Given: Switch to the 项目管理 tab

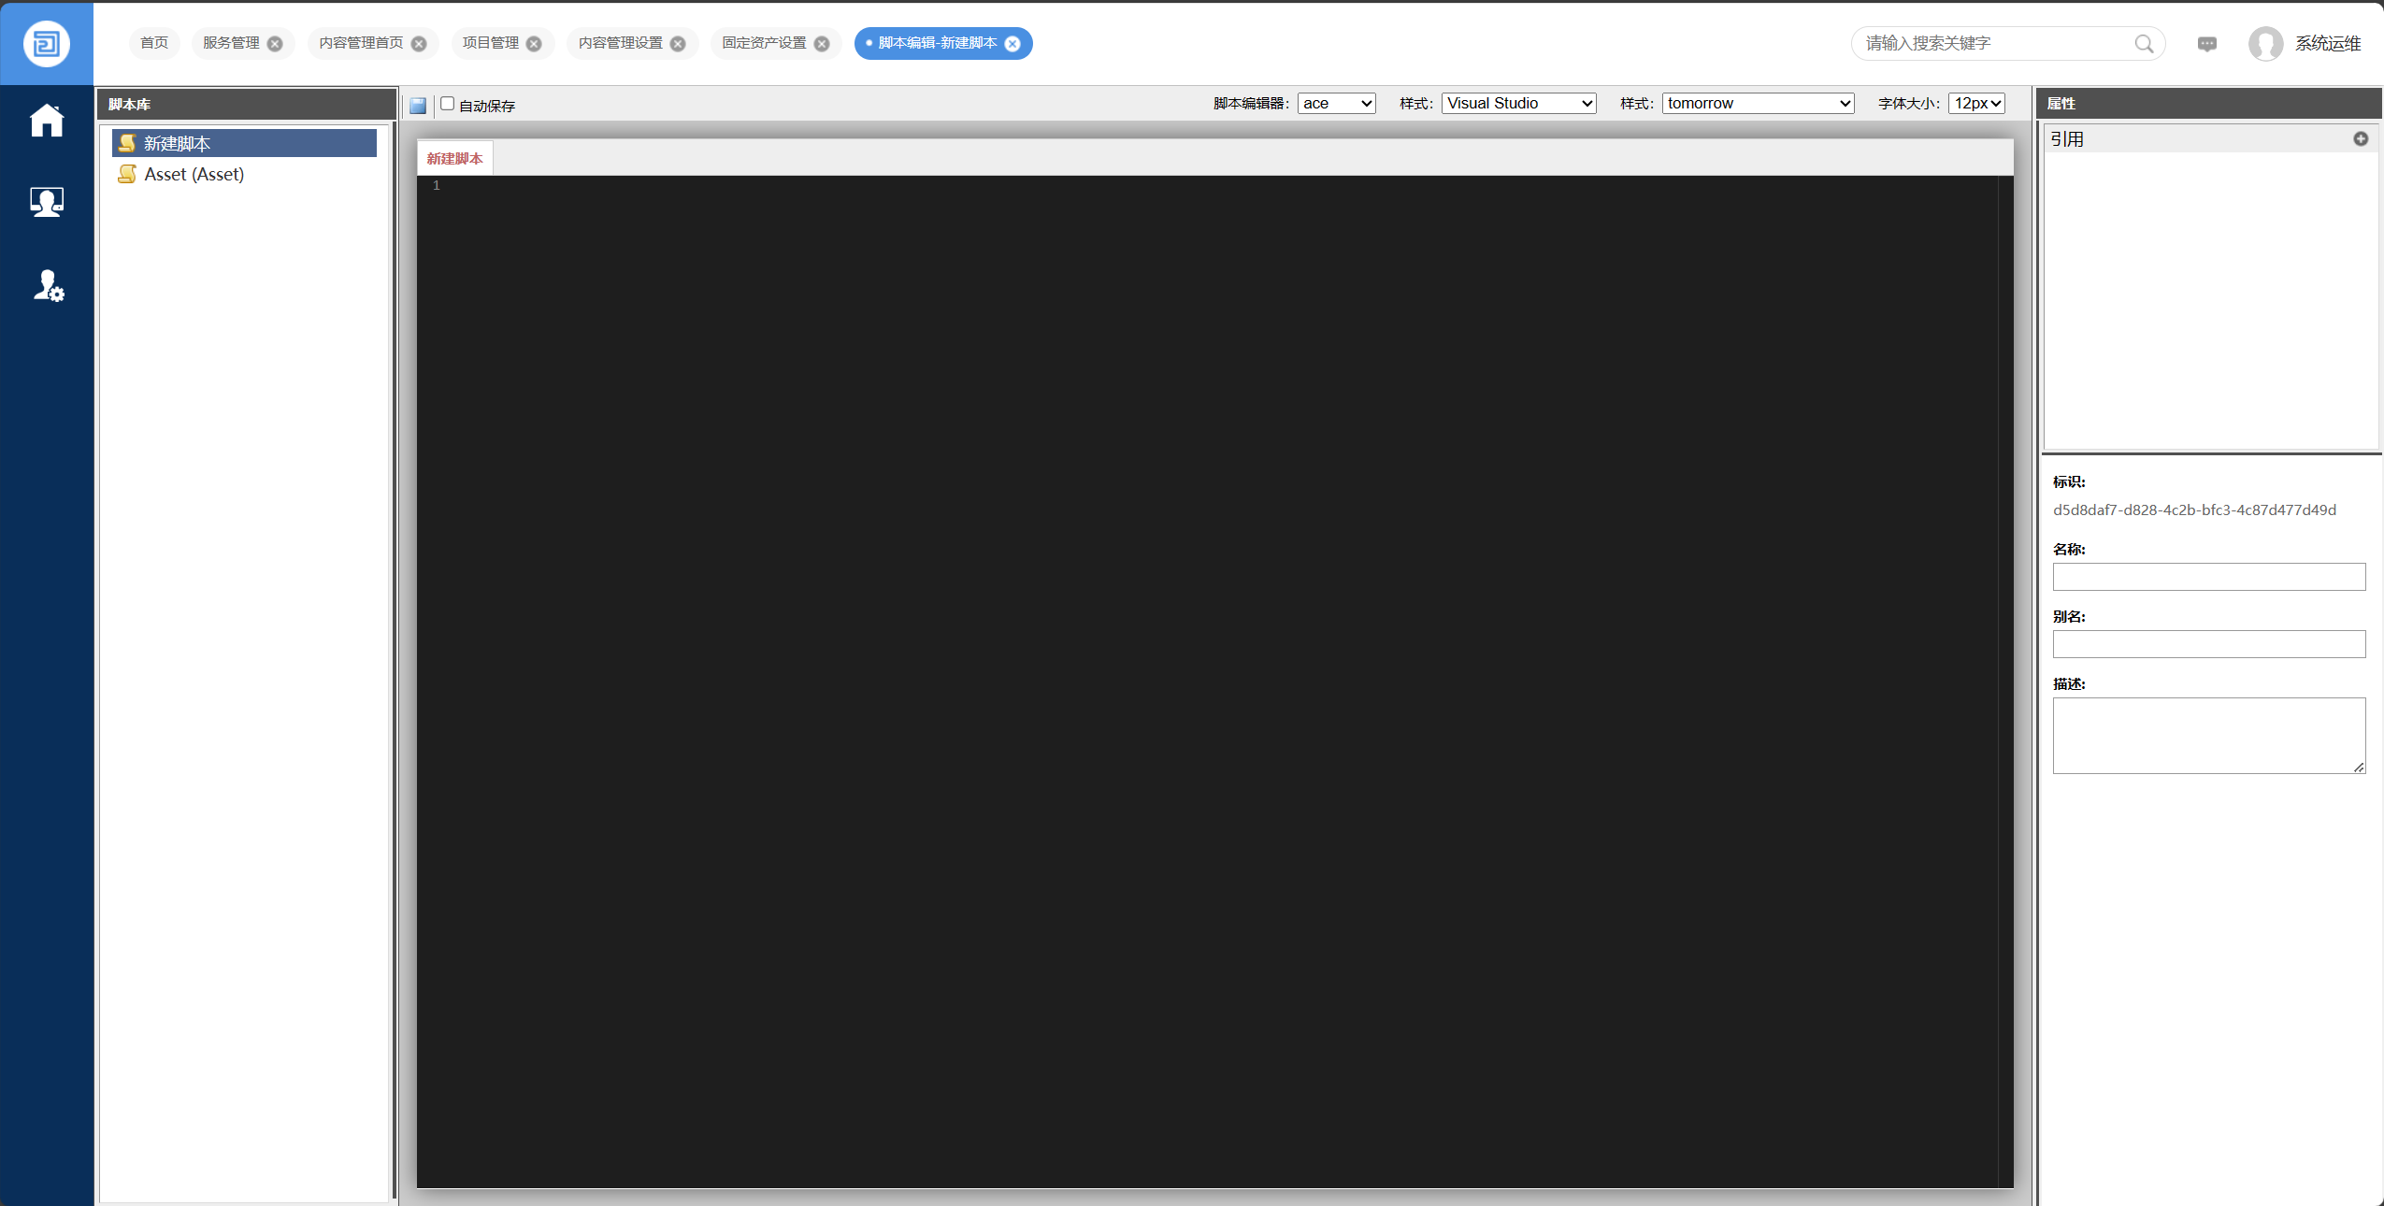Looking at the screenshot, I should pos(490,43).
